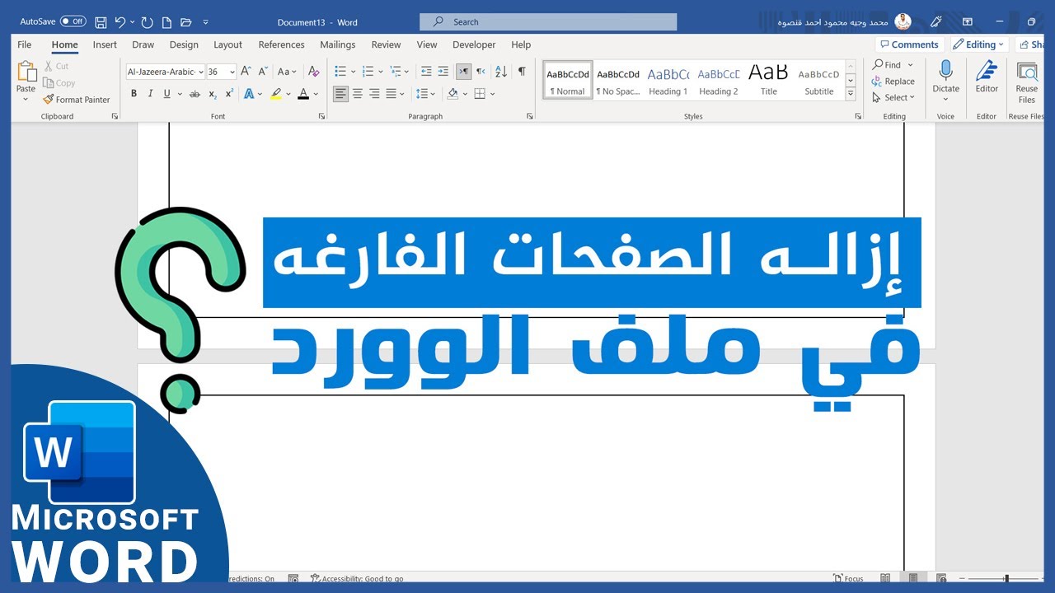Open the Change Case dropdown
The image size is (1055, 593).
tap(287, 72)
